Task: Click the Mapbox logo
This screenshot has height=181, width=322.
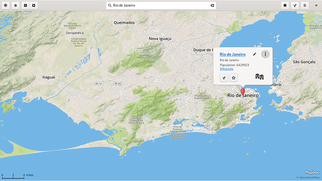Action: click(312, 172)
